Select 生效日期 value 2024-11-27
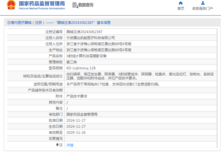This screenshot has height=153, width=221. point(76,127)
